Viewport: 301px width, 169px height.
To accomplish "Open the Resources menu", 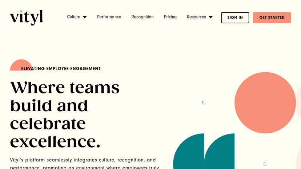I will [x=196, y=17].
